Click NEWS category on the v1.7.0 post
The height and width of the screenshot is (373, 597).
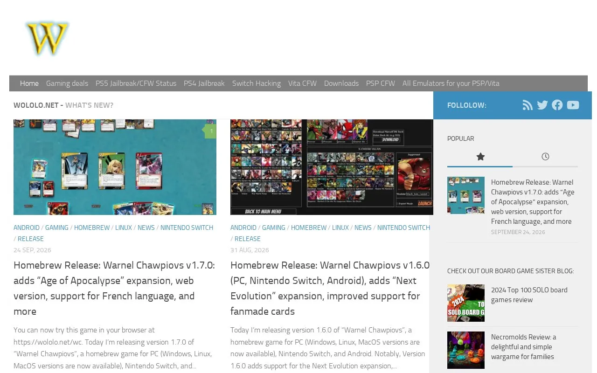[146, 228]
